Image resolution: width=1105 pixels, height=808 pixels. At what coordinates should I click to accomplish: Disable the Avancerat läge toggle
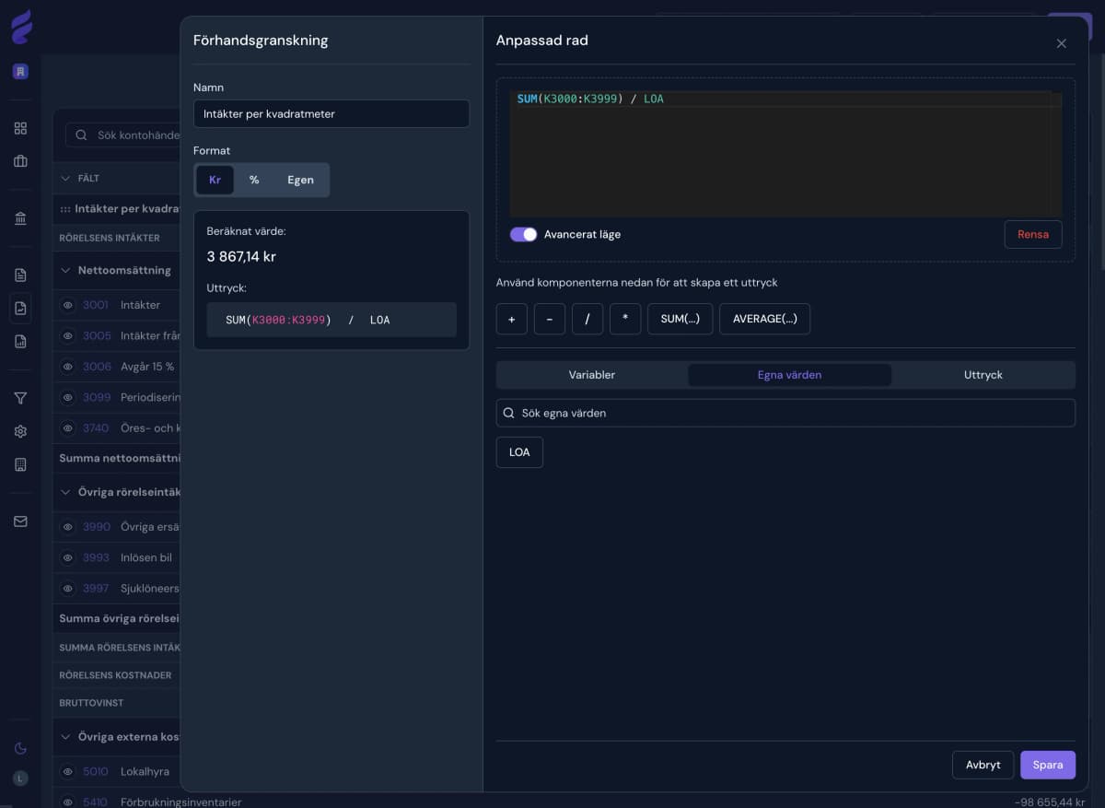click(x=523, y=234)
